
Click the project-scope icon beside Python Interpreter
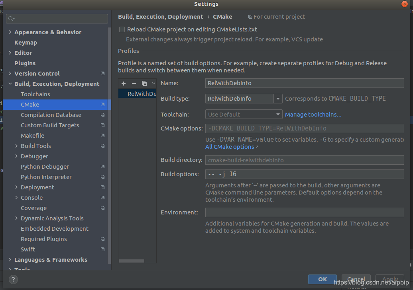(103, 177)
